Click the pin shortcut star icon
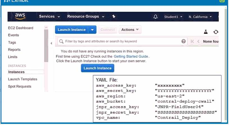Viewport: 229px width, 125px height. pos(114,17)
